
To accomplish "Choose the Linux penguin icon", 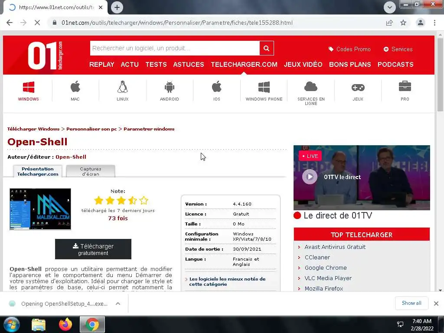I will point(123,87).
